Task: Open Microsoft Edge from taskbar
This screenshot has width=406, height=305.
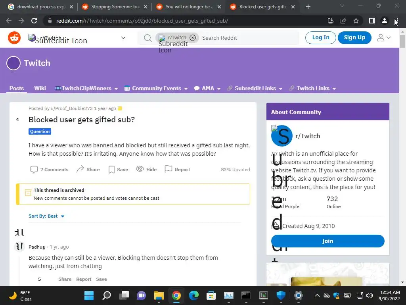Action: click(x=193, y=295)
